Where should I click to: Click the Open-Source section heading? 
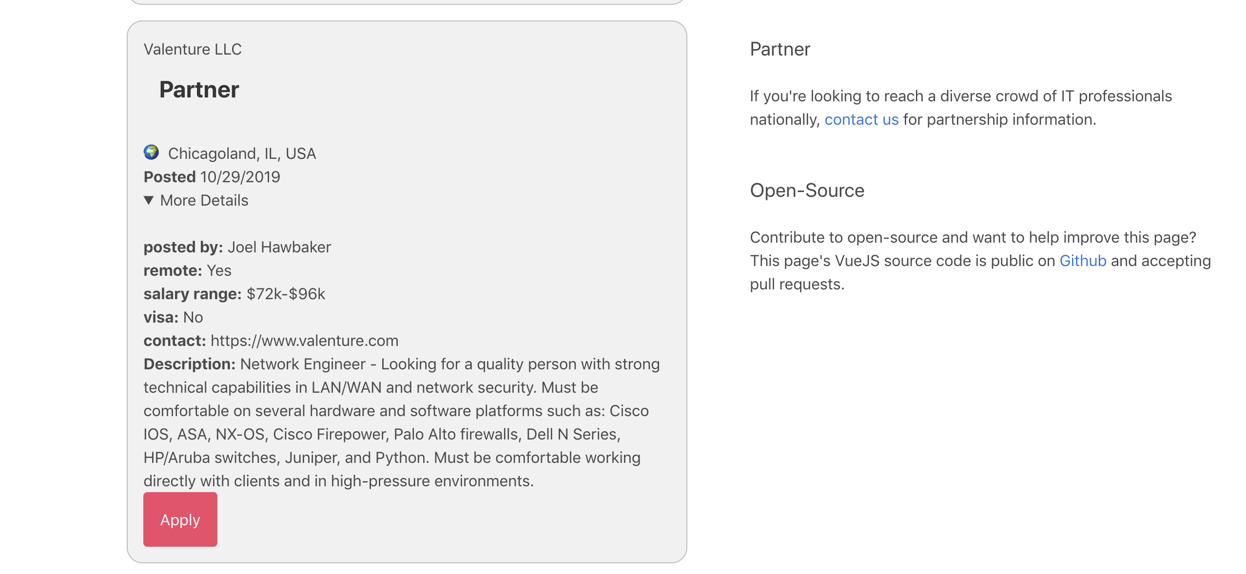(806, 191)
